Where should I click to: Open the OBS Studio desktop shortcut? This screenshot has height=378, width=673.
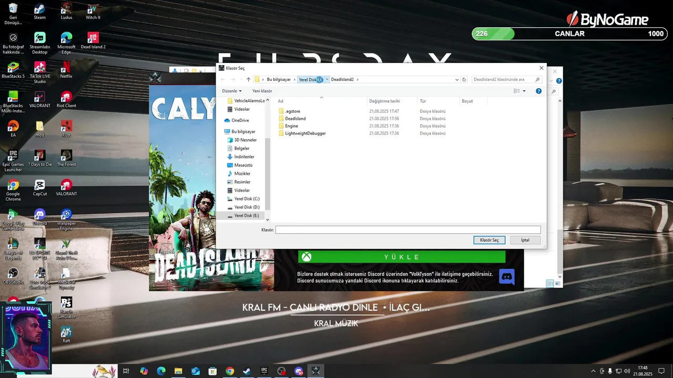pyautogui.click(x=13, y=276)
